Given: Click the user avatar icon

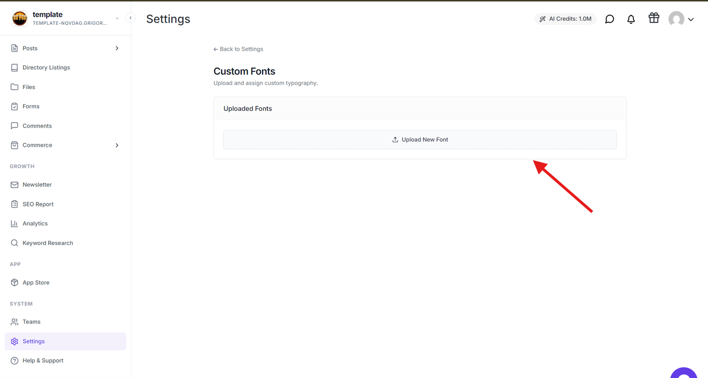Looking at the screenshot, I should [676, 19].
